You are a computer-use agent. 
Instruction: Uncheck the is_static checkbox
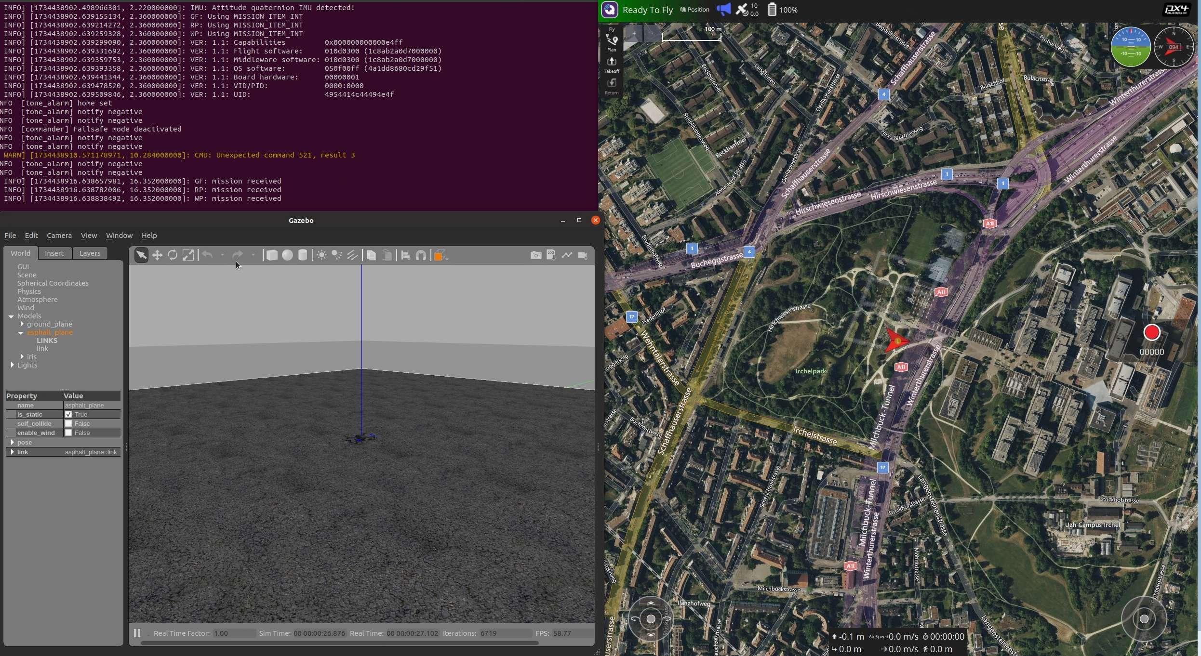point(68,415)
